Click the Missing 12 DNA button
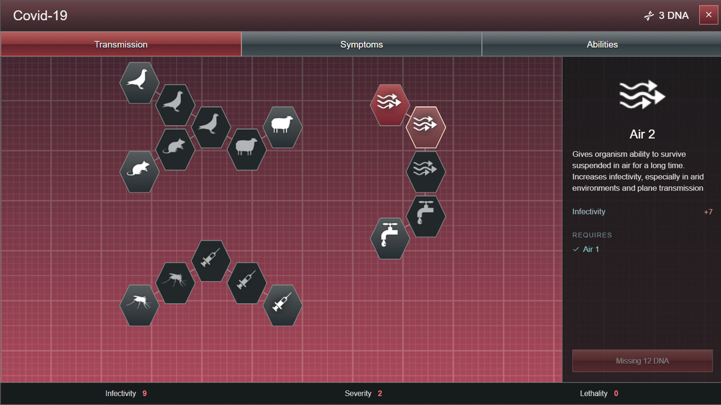This screenshot has height=405, width=721. [x=642, y=361]
